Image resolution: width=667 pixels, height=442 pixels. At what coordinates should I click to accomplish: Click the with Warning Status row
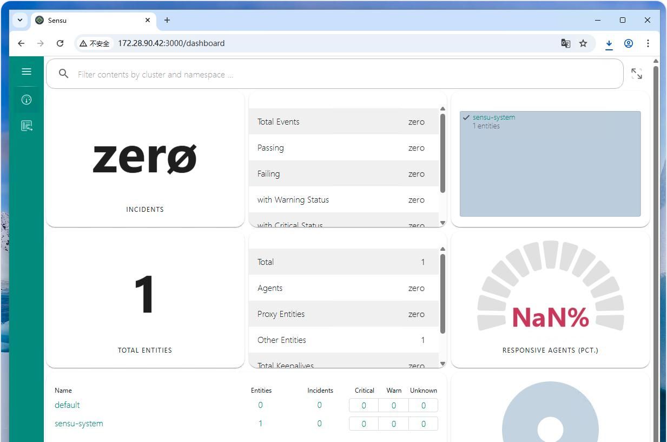(344, 199)
